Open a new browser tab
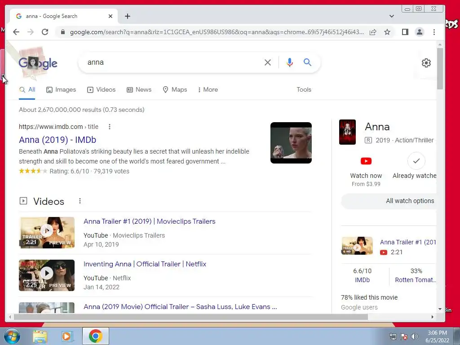Screen dimensions: 460x345 (x=127, y=16)
